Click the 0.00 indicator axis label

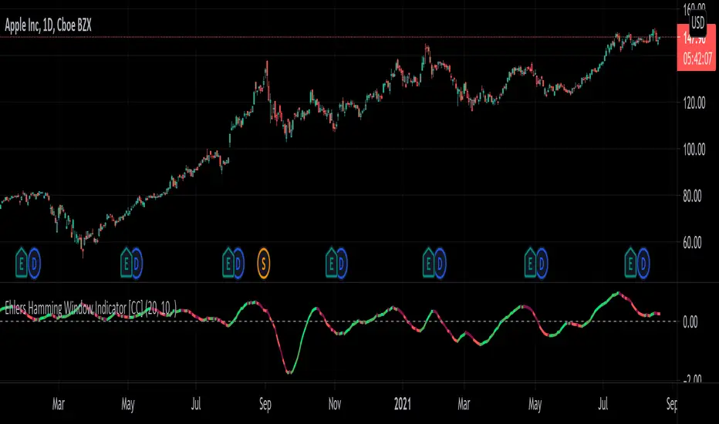690,321
